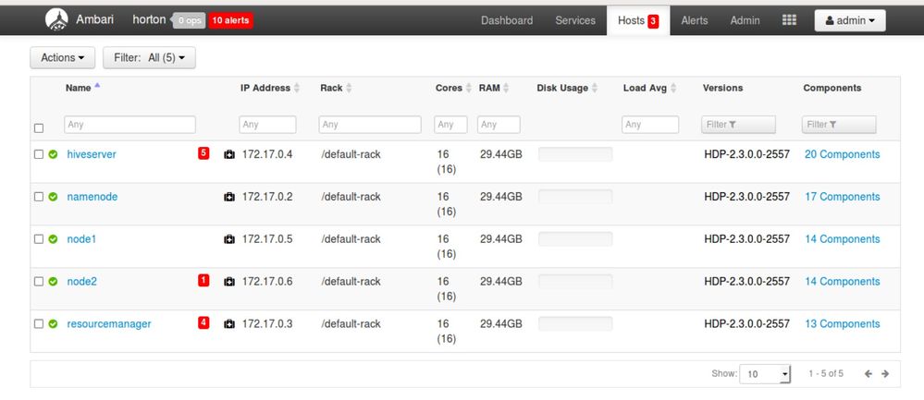Open the Alerts tab

[x=695, y=20]
